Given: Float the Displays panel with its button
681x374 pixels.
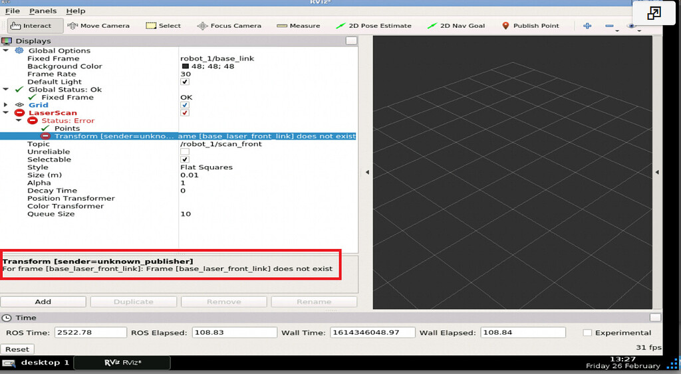Looking at the screenshot, I should tap(351, 41).
